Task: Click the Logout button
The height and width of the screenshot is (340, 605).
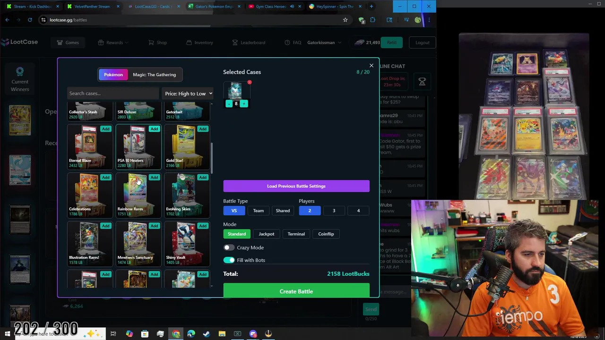Action: [423, 42]
